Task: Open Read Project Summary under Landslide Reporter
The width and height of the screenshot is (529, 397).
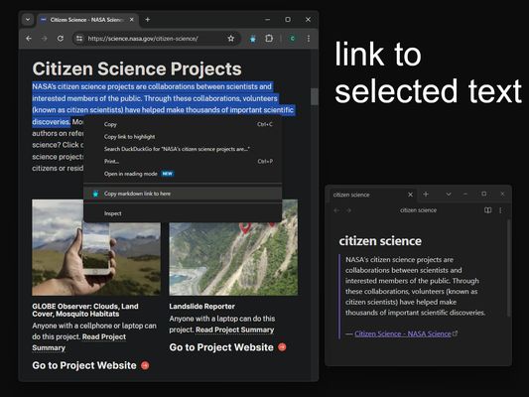Action: pyautogui.click(x=235, y=330)
